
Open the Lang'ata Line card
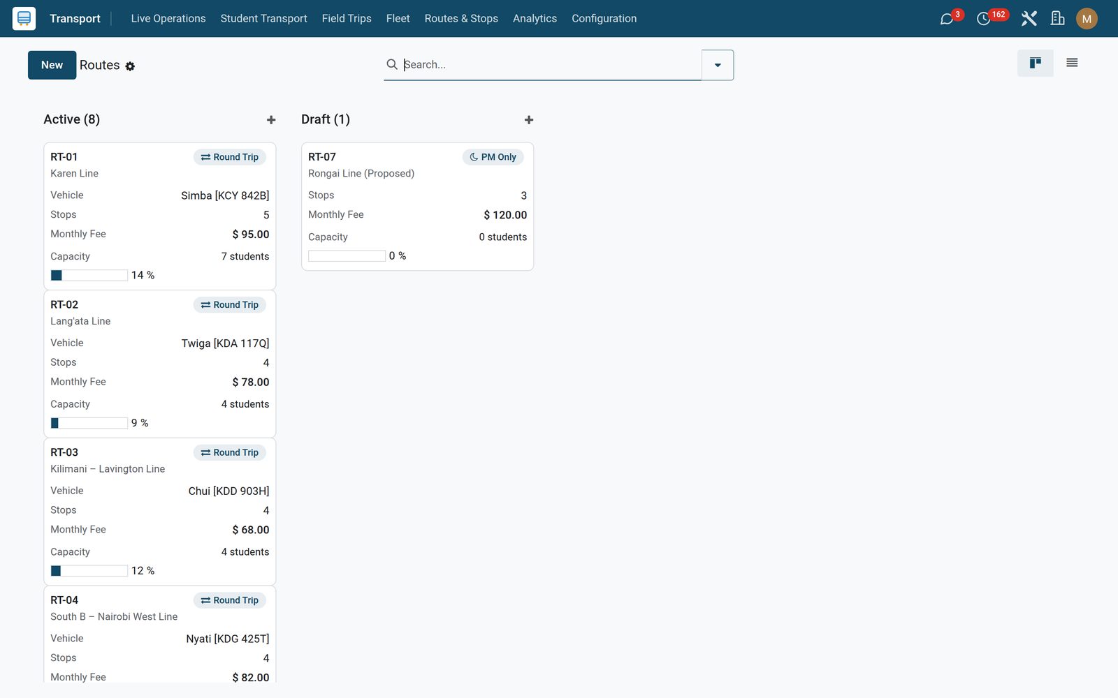(159, 364)
